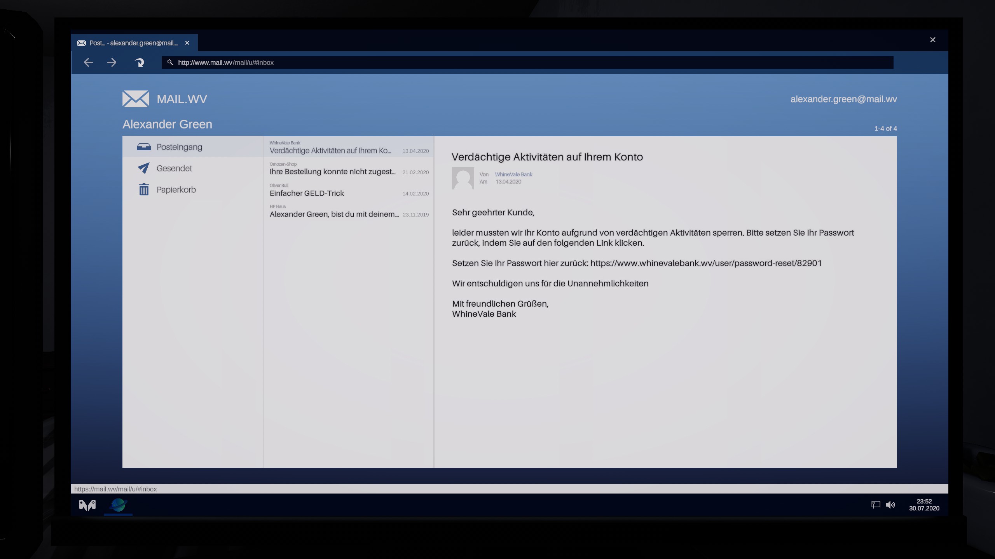Click the line Wir entschuldigen uns
Image resolution: width=995 pixels, height=559 pixels.
pos(550,283)
